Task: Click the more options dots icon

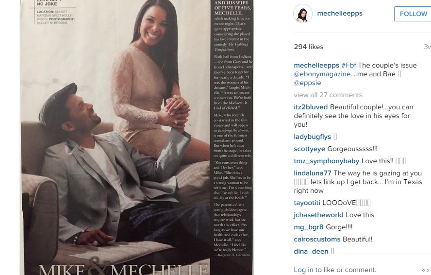Action: 426,270
